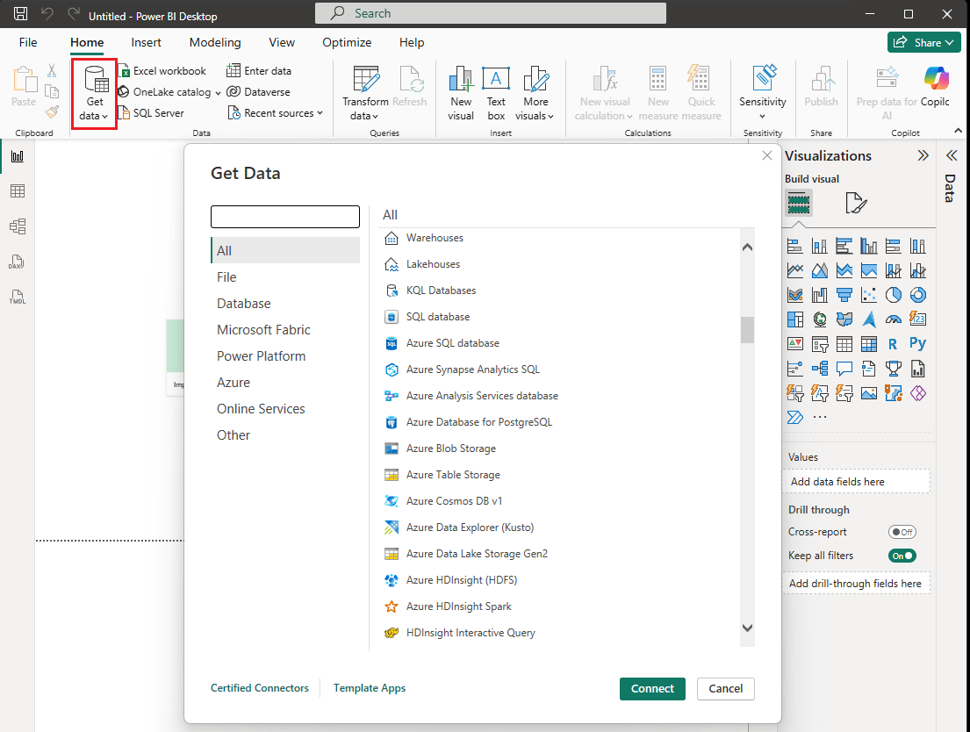Viewport: 970px width, 732px height.
Task: Select the Gauge visual
Action: (x=894, y=319)
